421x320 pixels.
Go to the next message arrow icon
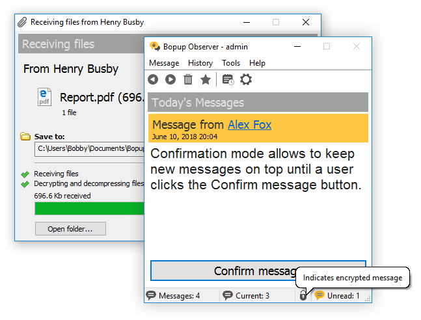(x=170, y=79)
